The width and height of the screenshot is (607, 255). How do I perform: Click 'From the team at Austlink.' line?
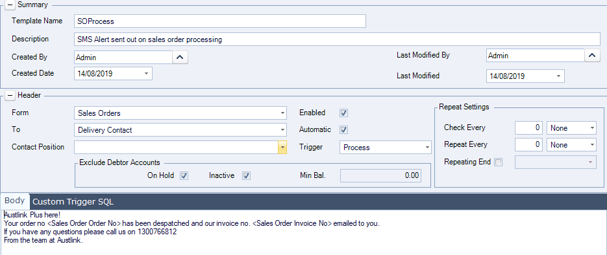coord(43,240)
